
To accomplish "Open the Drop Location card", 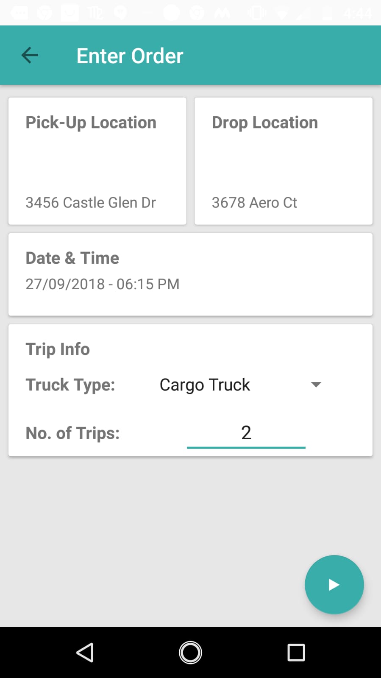I will (284, 161).
